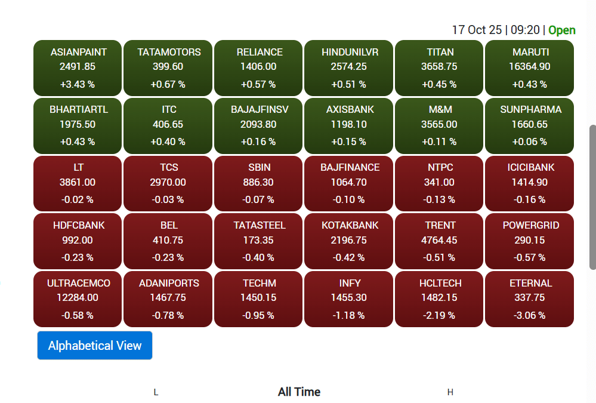596x403 pixels.
Task: Click the BHARTIARTL heatmap tile
Action: [78, 125]
